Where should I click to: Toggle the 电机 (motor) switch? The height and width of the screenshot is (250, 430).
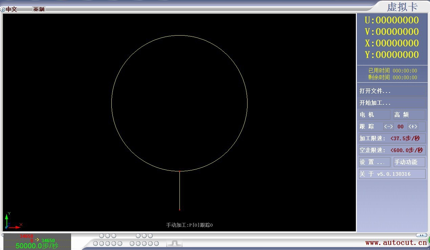click(x=374, y=115)
